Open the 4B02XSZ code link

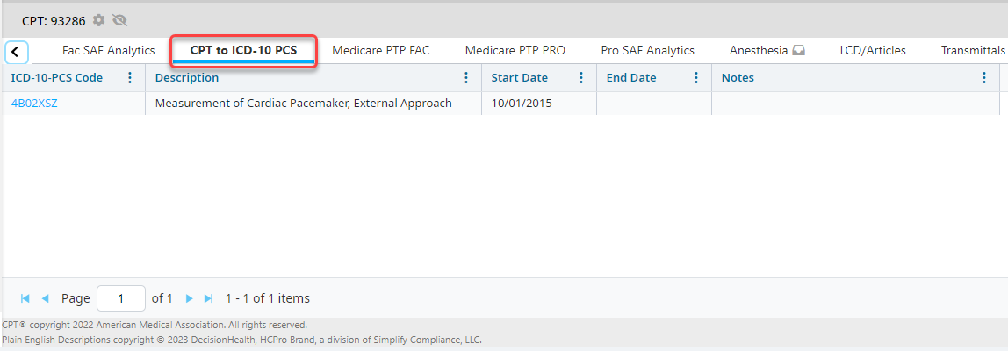pyautogui.click(x=34, y=104)
